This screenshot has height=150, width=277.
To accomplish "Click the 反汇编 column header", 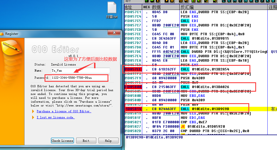I will [223, 7].
